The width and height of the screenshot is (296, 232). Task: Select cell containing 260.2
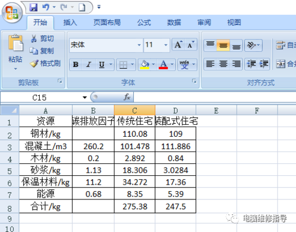pos(94,146)
